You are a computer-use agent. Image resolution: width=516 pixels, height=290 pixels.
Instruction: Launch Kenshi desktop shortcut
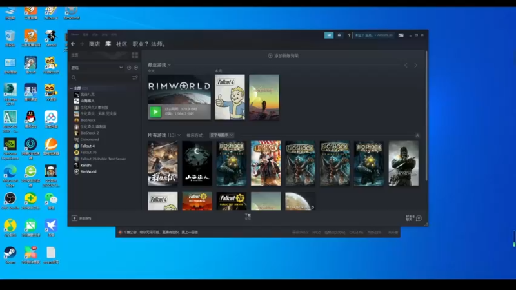pyautogui.click(x=51, y=39)
